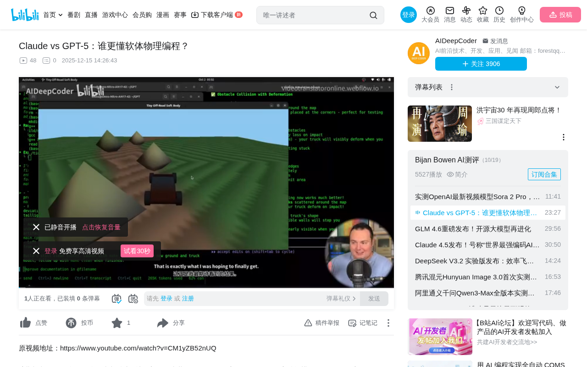Follow uploader with 关注 3906 button
This screenshot has width=587, height=367.
(x=481, y=64)
